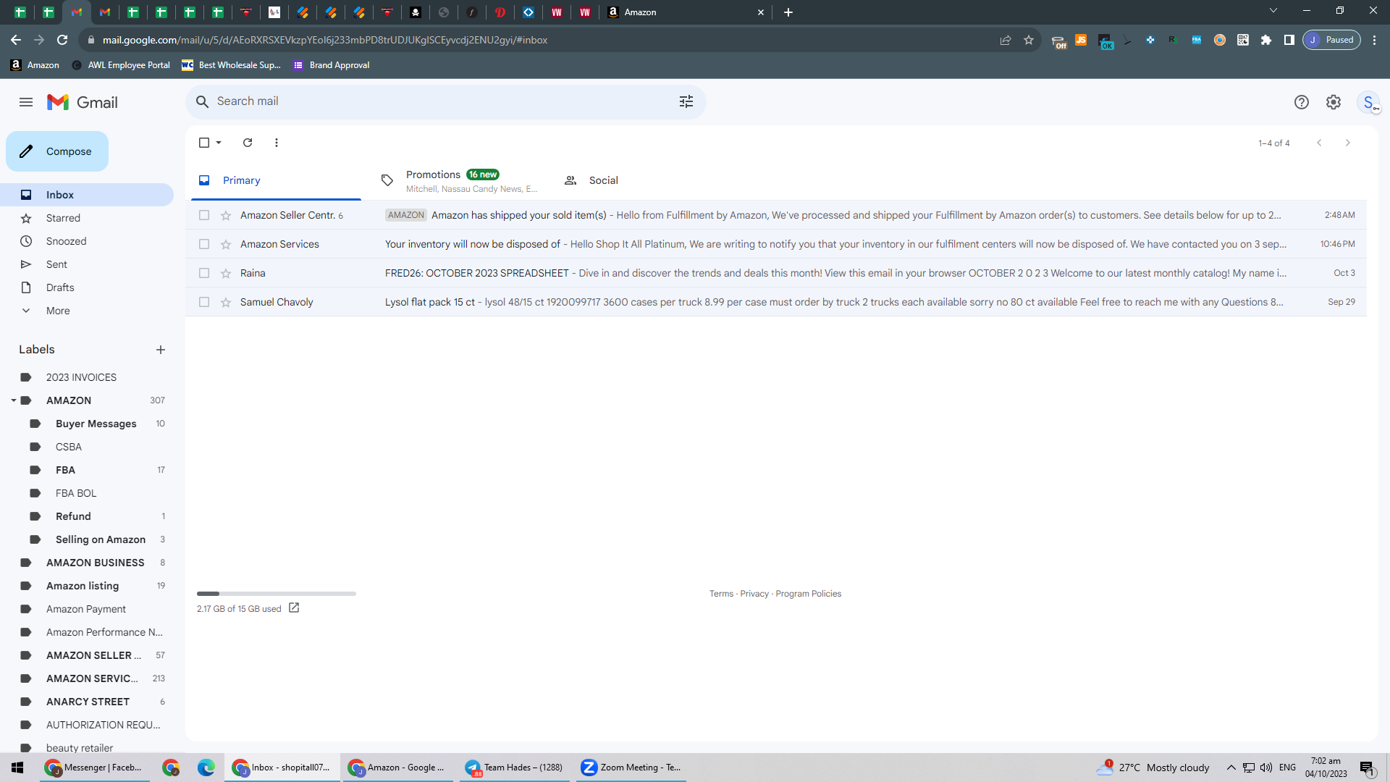Image resolution: width=1390 pixels, height=782 pixels.
Task: Open Chrome's three-dot menu
Action: 1375,40
